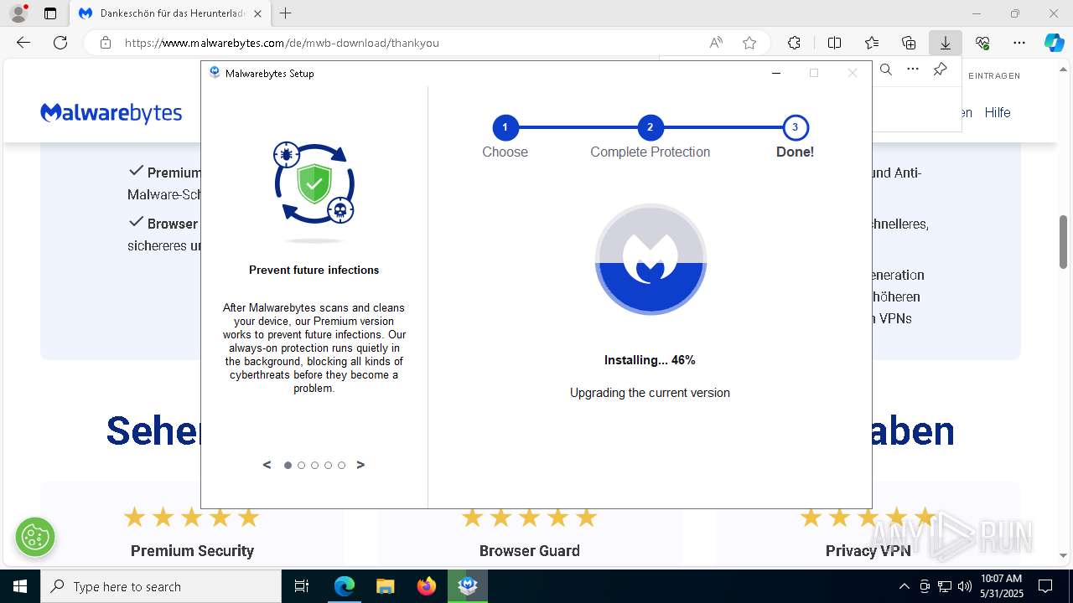The height and width of the screenshot is (603, 1073).
Task: Click the taskbar clock and date
Action: 1001,586
